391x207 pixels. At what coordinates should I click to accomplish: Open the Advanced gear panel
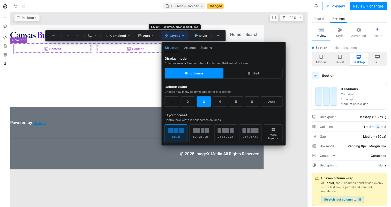pyautogui.click(x=358, y=33)
